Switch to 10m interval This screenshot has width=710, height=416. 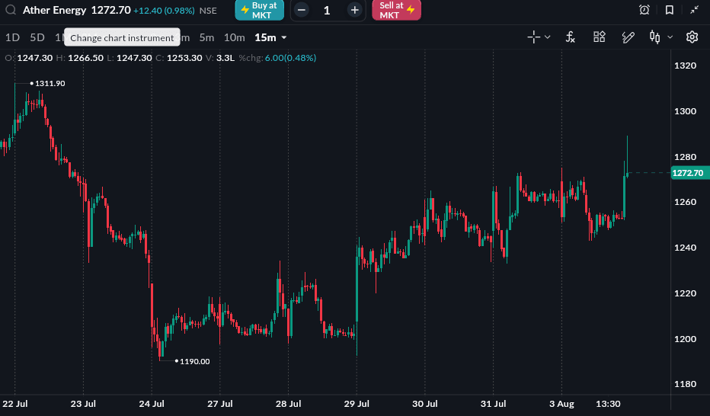coord(234,37)
